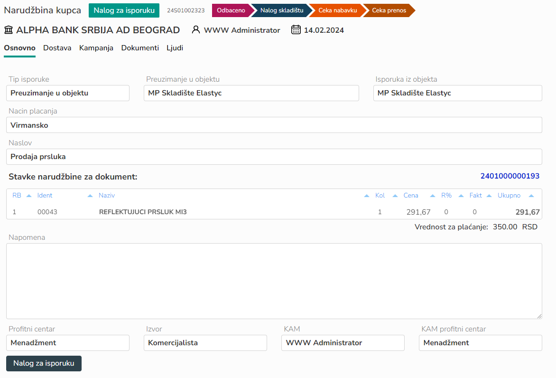Select the Ceka nabavku status step
The image size is (556, 378).
[x=338, y=10]
